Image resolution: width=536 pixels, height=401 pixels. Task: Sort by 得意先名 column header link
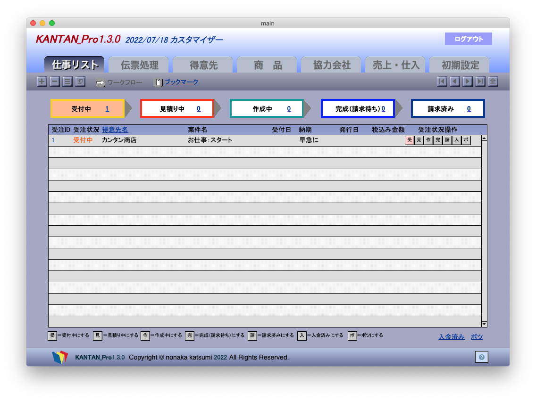(115, 130)
